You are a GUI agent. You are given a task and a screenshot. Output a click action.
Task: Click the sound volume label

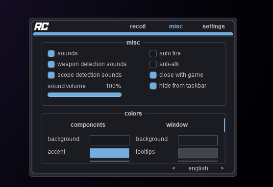[67, 86]
